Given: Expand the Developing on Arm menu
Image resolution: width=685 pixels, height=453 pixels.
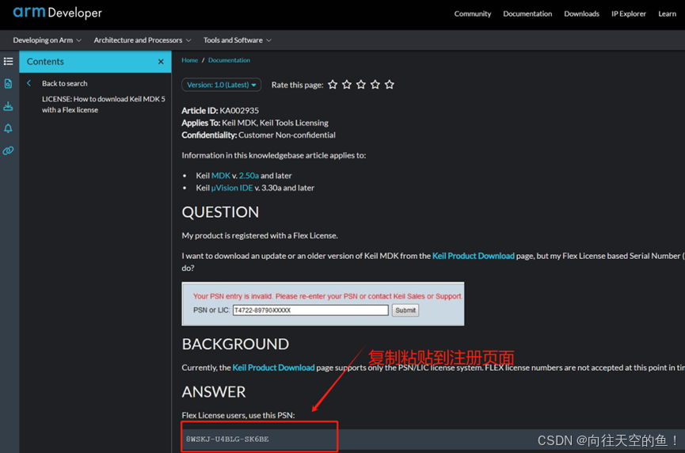Looking at the screenshot, I should pos(48,40).
